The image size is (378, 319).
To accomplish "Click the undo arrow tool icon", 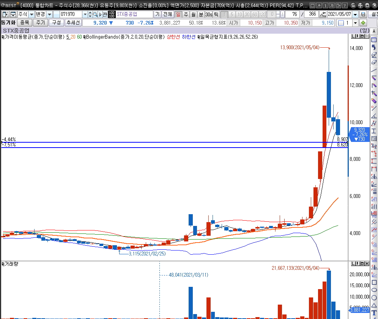I will click(374, 47).
